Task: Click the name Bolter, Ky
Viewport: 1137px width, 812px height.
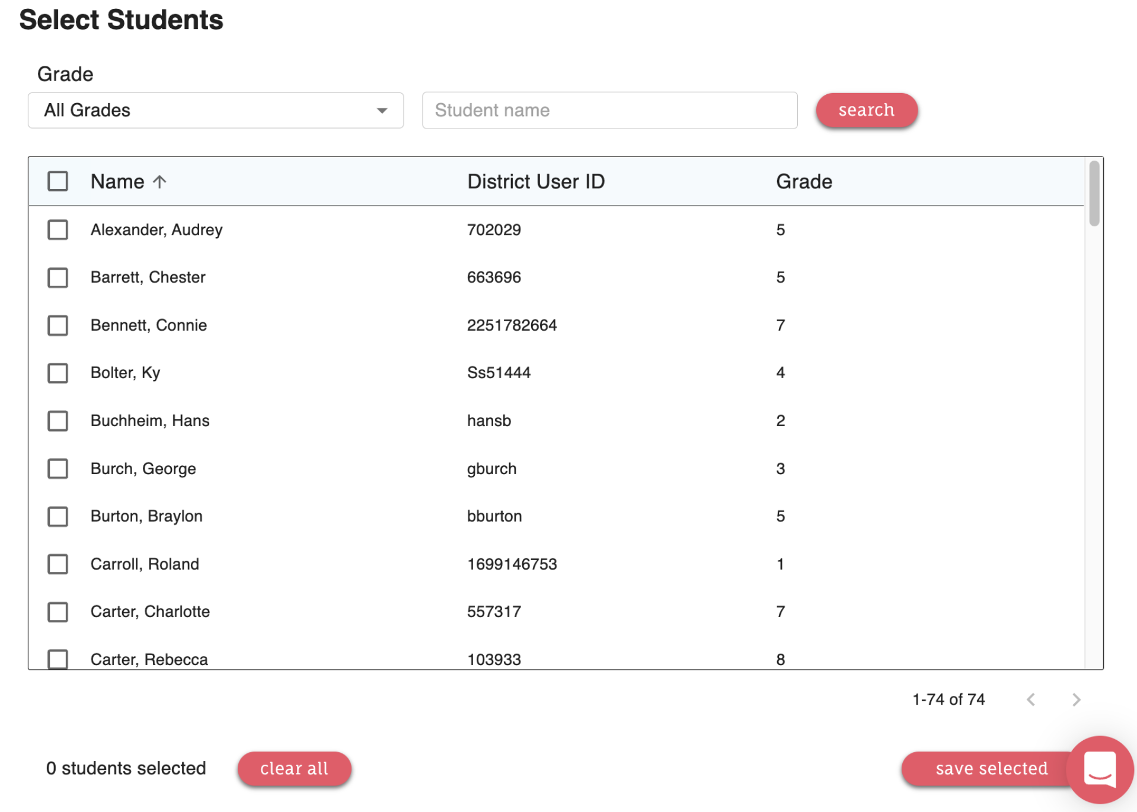Action: [x=125, y=373]
